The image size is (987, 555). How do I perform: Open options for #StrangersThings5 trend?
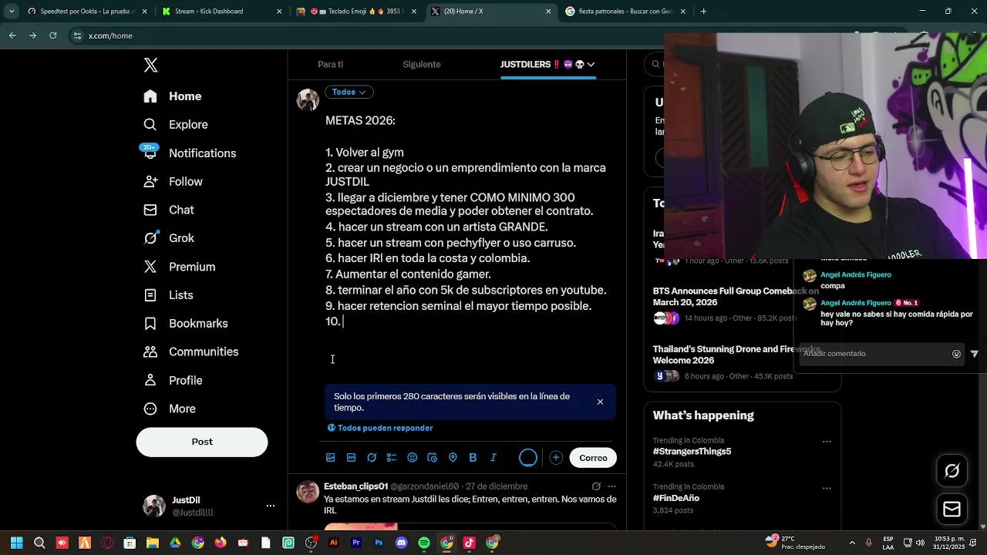click(827, 442)
